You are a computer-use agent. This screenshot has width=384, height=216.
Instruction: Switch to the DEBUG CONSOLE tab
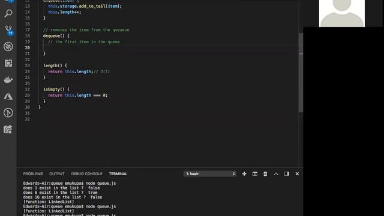tap(86, 173)
